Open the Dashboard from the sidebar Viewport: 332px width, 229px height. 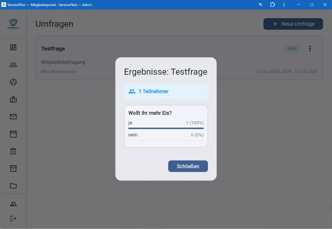pos(13,47)
